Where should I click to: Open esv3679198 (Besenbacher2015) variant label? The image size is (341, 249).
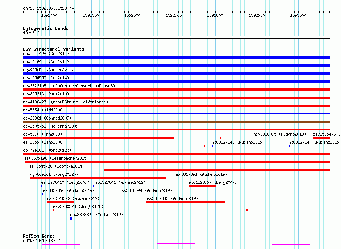coord(57,158)
